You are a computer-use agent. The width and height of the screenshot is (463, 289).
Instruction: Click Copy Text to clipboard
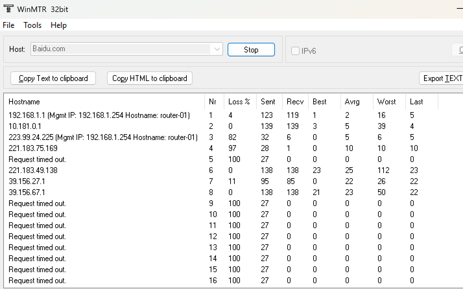tap(53, 78)
